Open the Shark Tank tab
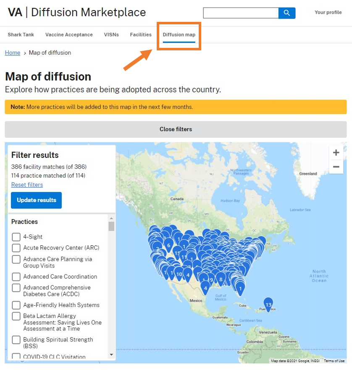 point(21,35)
